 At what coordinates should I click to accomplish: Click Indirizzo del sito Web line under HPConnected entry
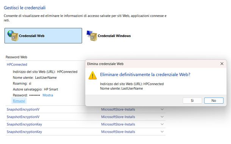(x=45, y=72)
